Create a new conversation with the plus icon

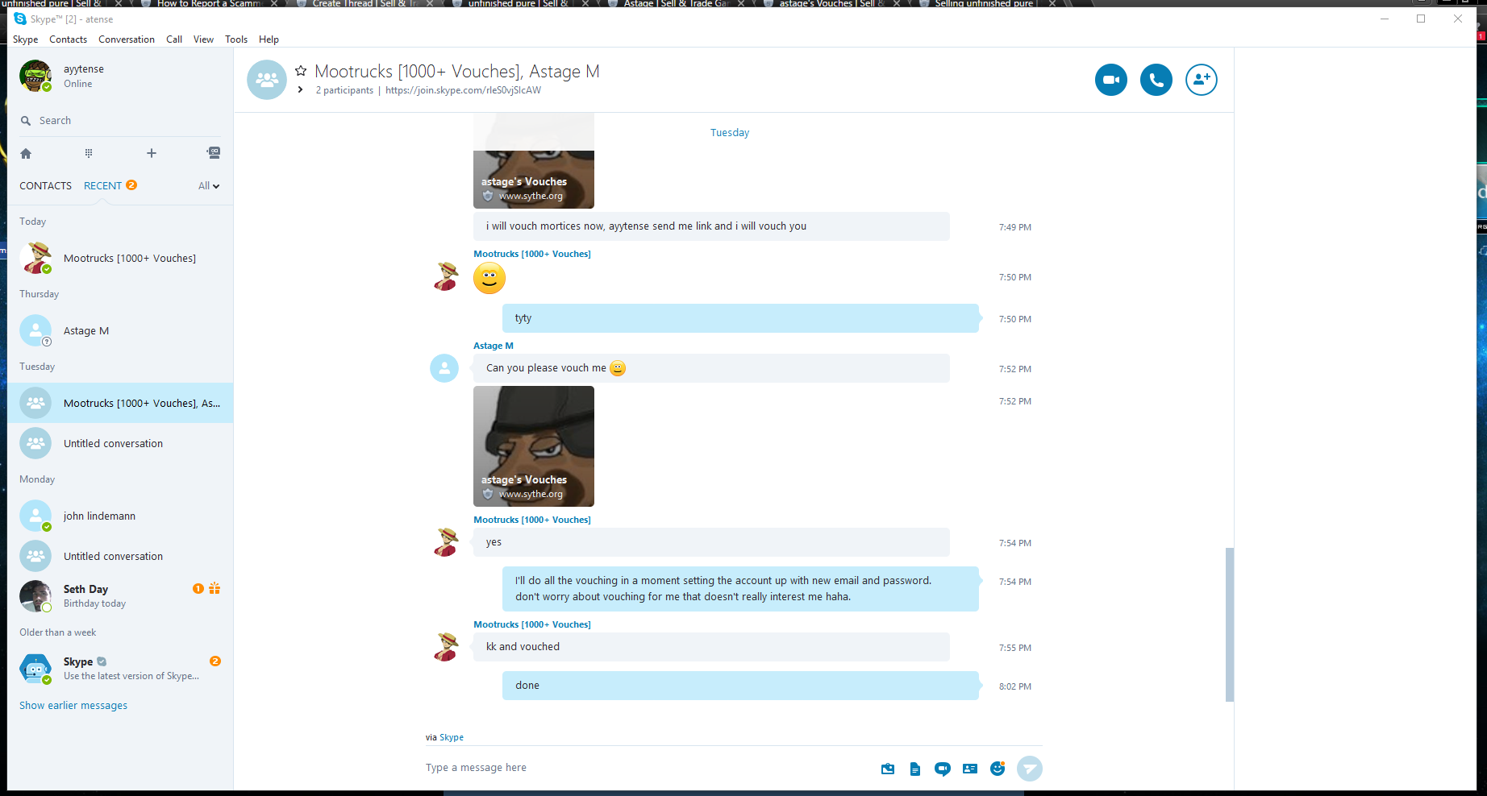coord(151,153)
